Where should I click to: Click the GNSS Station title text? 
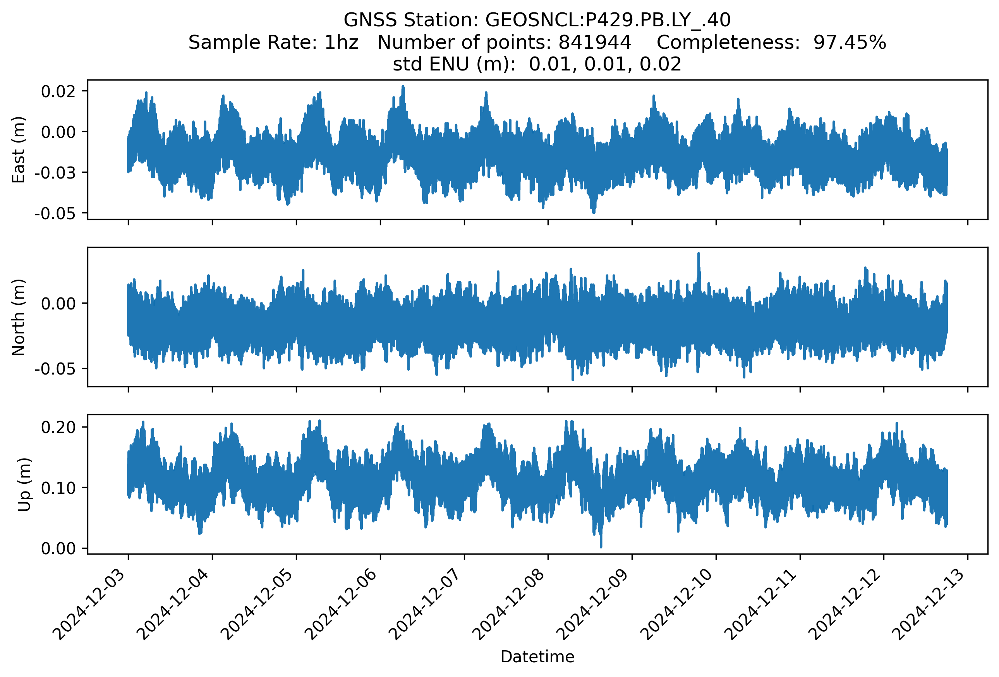[537, 20]
